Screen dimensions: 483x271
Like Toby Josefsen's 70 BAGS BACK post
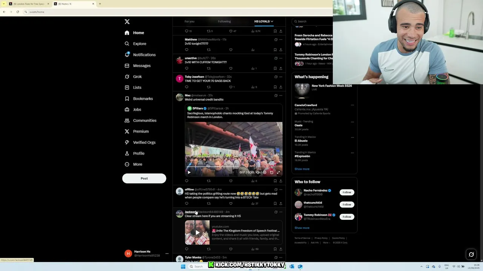pyautogui.click(x=231, y=87)
